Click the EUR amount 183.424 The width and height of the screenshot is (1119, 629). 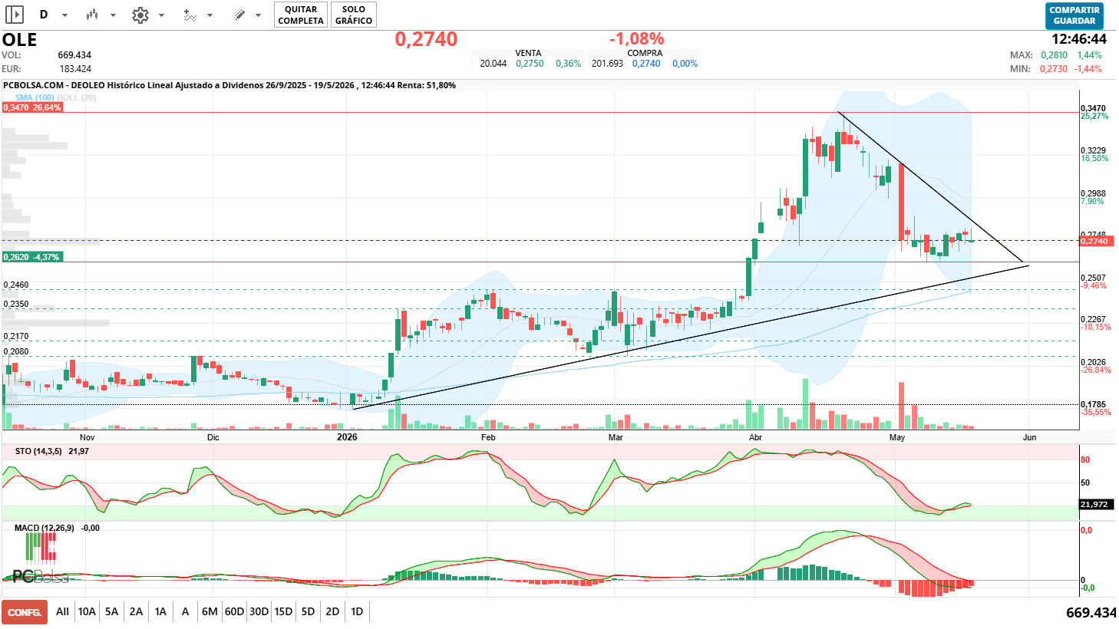pos(74,69)
